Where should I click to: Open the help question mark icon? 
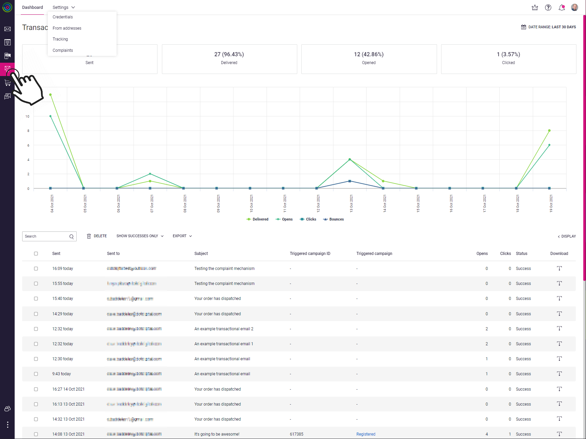548,7
